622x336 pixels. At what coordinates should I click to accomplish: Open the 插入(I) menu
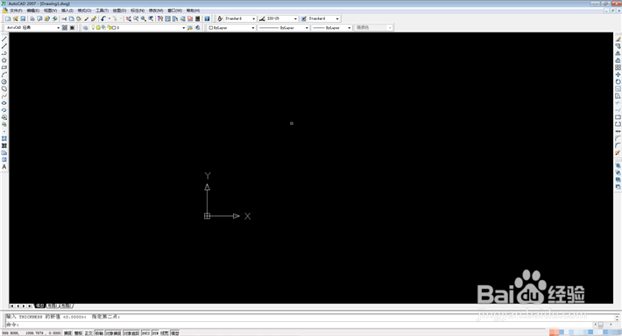[67, 10]
